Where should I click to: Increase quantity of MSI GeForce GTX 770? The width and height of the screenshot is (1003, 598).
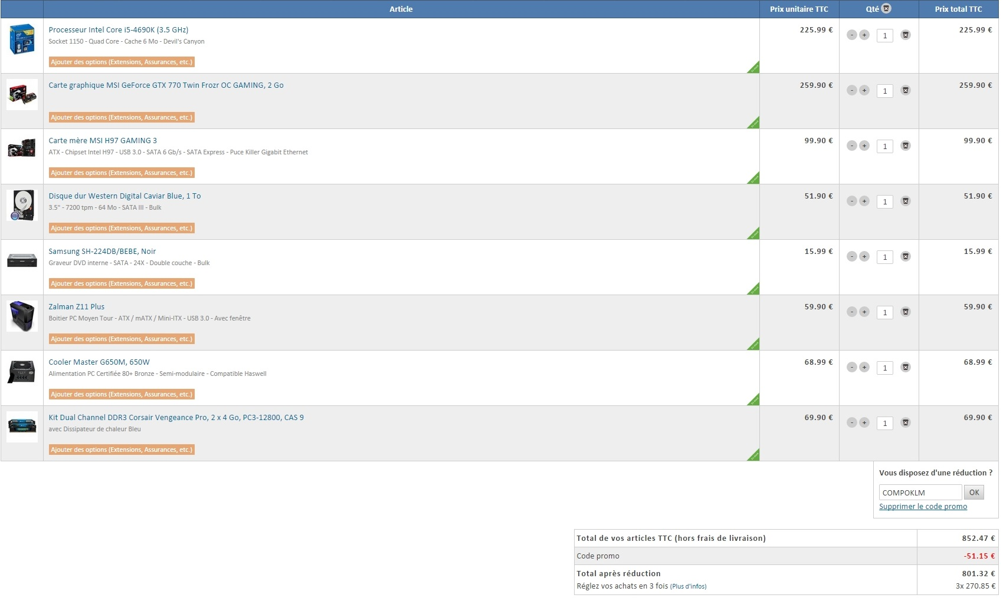(x=864, y=91)
